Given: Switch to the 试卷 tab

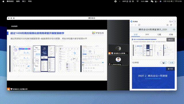Looking at the screenshot, I should click(171, 35).
